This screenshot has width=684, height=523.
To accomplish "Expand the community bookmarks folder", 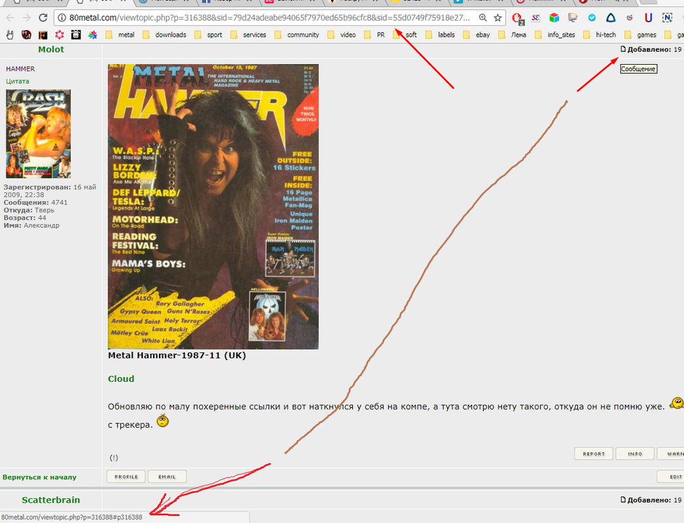I will click(x=297, y=35).
